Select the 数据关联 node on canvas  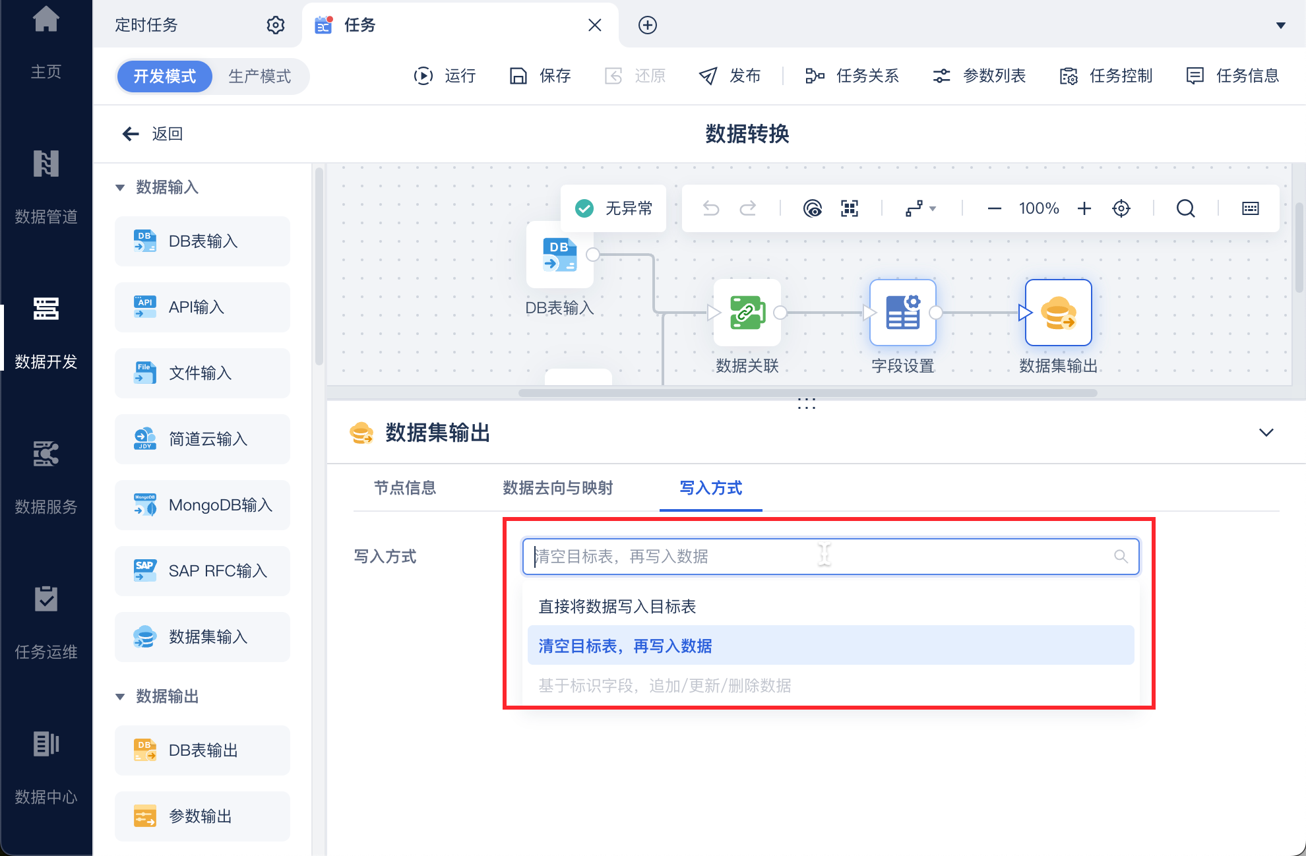point(747,313)
